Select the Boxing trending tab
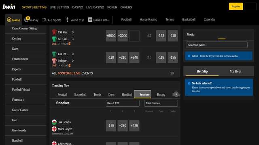 click(161, 95)
